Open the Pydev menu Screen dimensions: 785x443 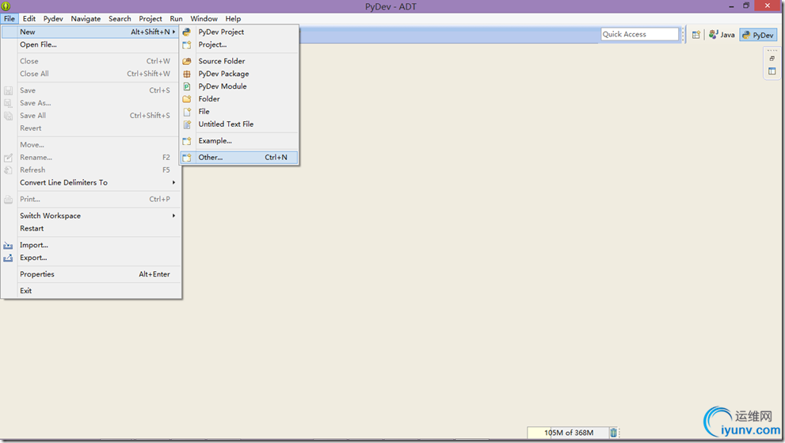53,18
